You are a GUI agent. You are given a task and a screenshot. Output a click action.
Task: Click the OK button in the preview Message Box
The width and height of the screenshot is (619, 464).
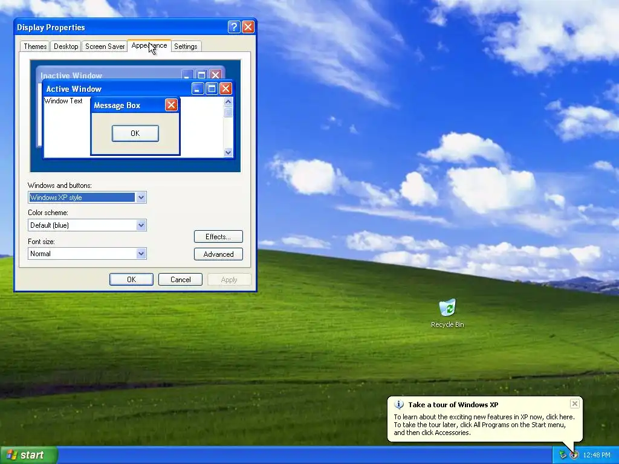point(135,134)
